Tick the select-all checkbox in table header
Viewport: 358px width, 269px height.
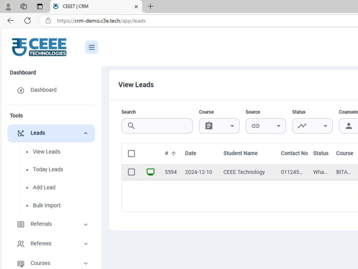pos(131,154)
